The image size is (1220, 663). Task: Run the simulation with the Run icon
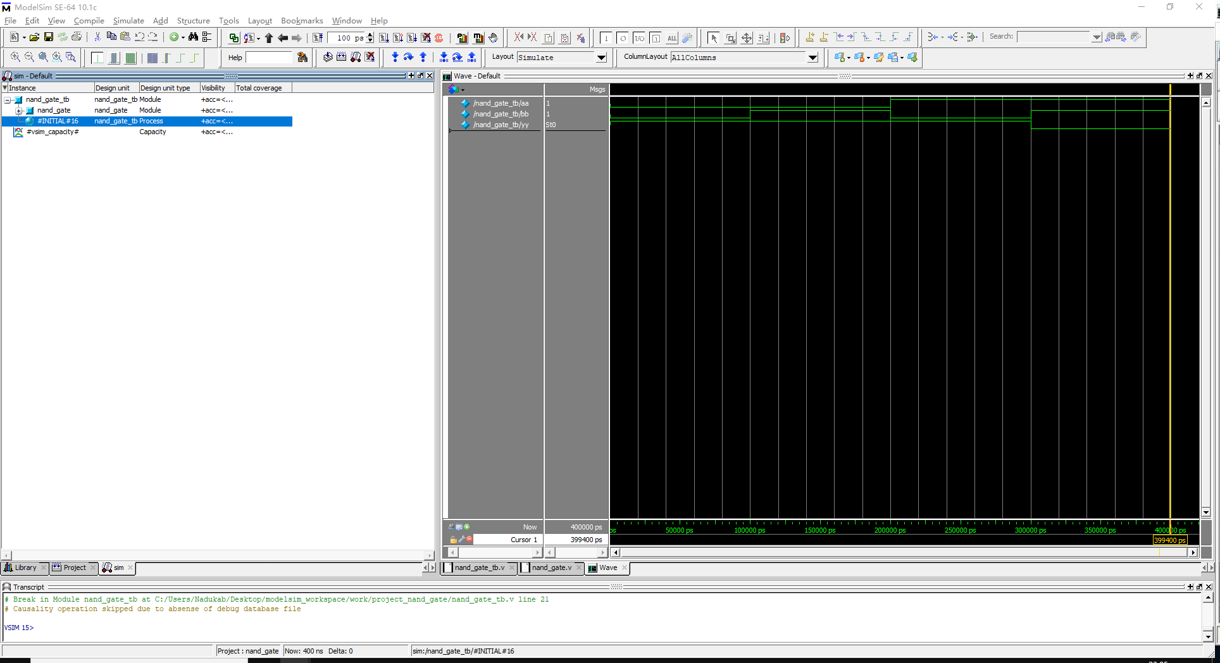tap(384, 38)
